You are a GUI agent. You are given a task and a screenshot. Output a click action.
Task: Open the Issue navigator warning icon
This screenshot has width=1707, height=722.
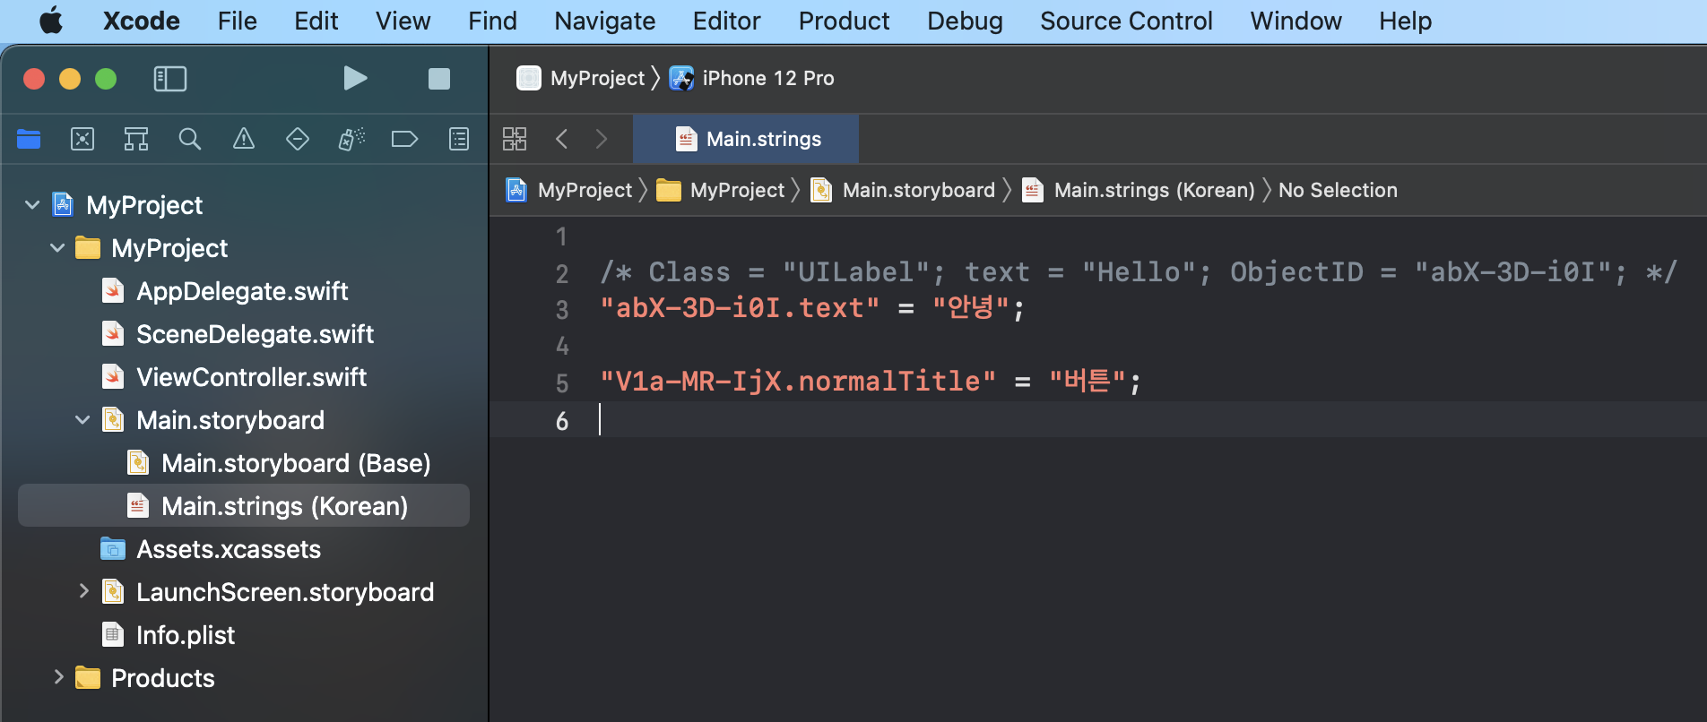244,139
